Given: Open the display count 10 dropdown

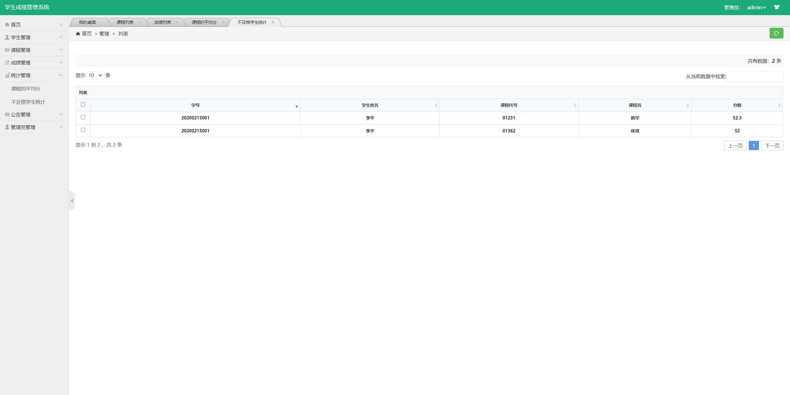Looking at the screenshot, I should (95, 75).
